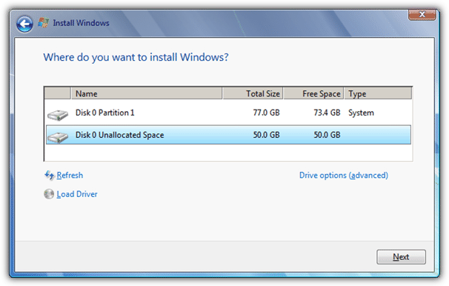Sort list by Total Size column header

[253, 93]
